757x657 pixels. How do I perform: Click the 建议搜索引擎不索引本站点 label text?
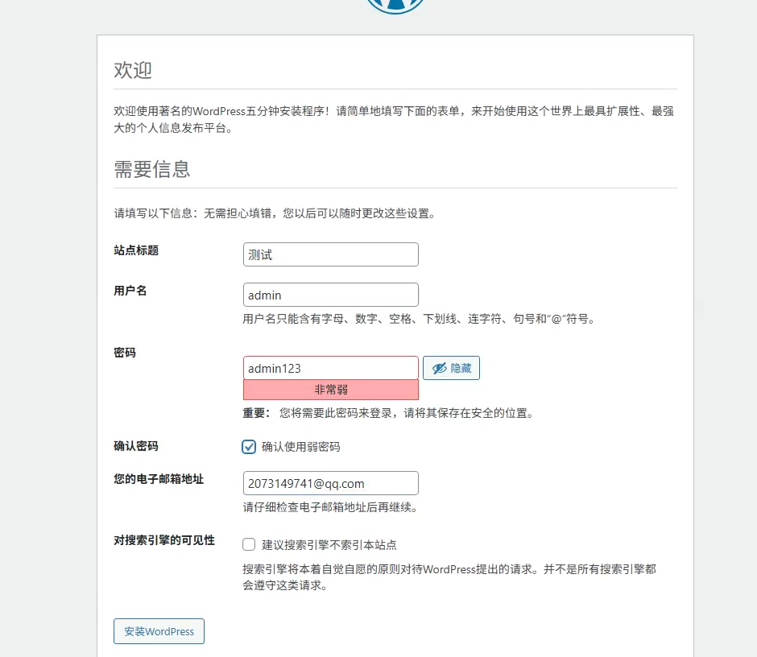(329, 545)
